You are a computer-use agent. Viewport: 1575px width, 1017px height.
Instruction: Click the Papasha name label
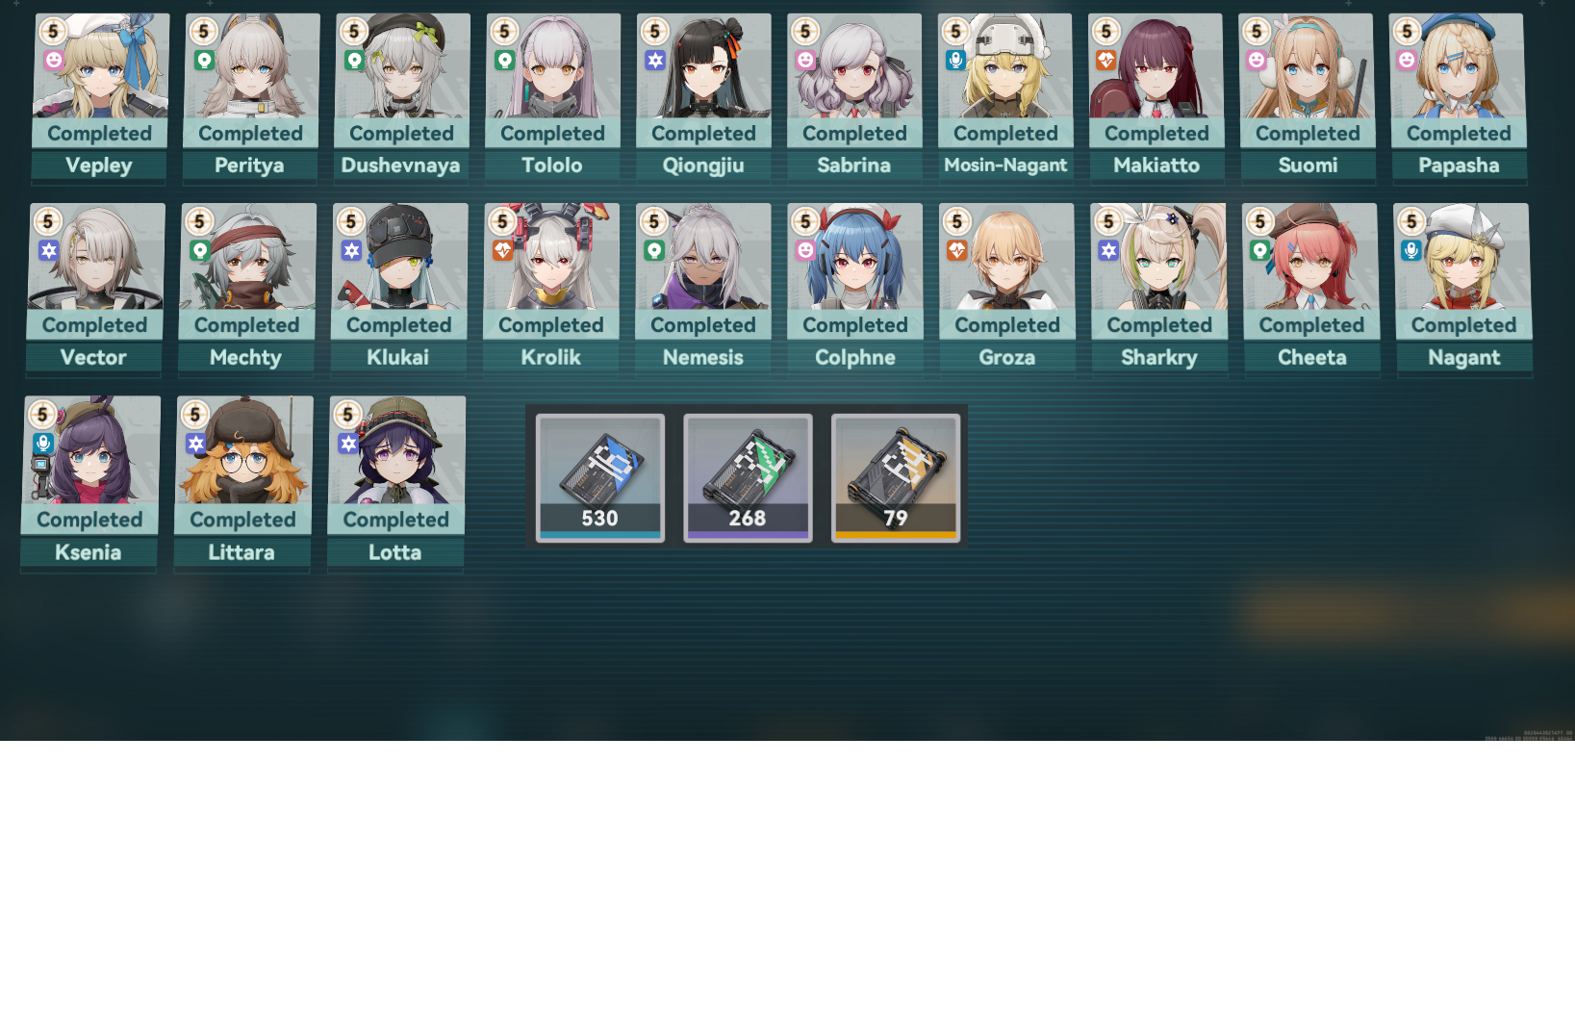click(x=1459, y=165)
